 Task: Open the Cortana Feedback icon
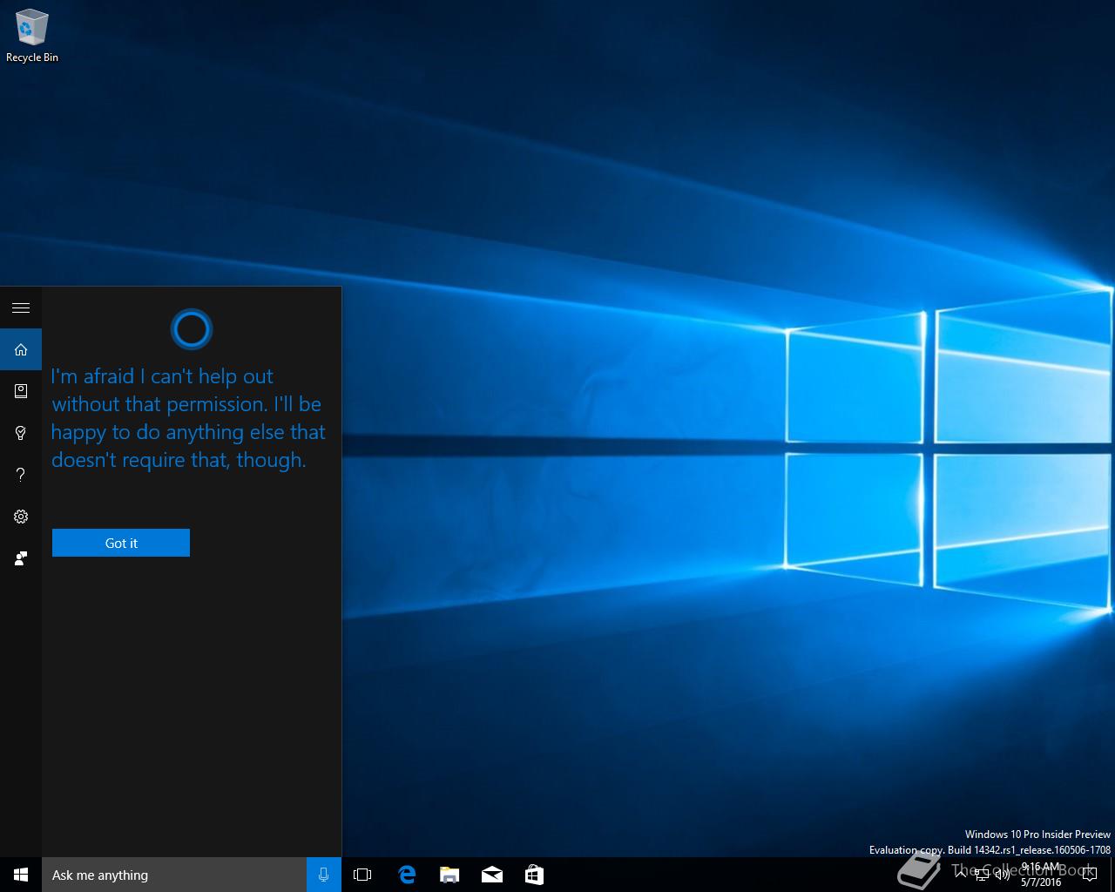(21, 558)
